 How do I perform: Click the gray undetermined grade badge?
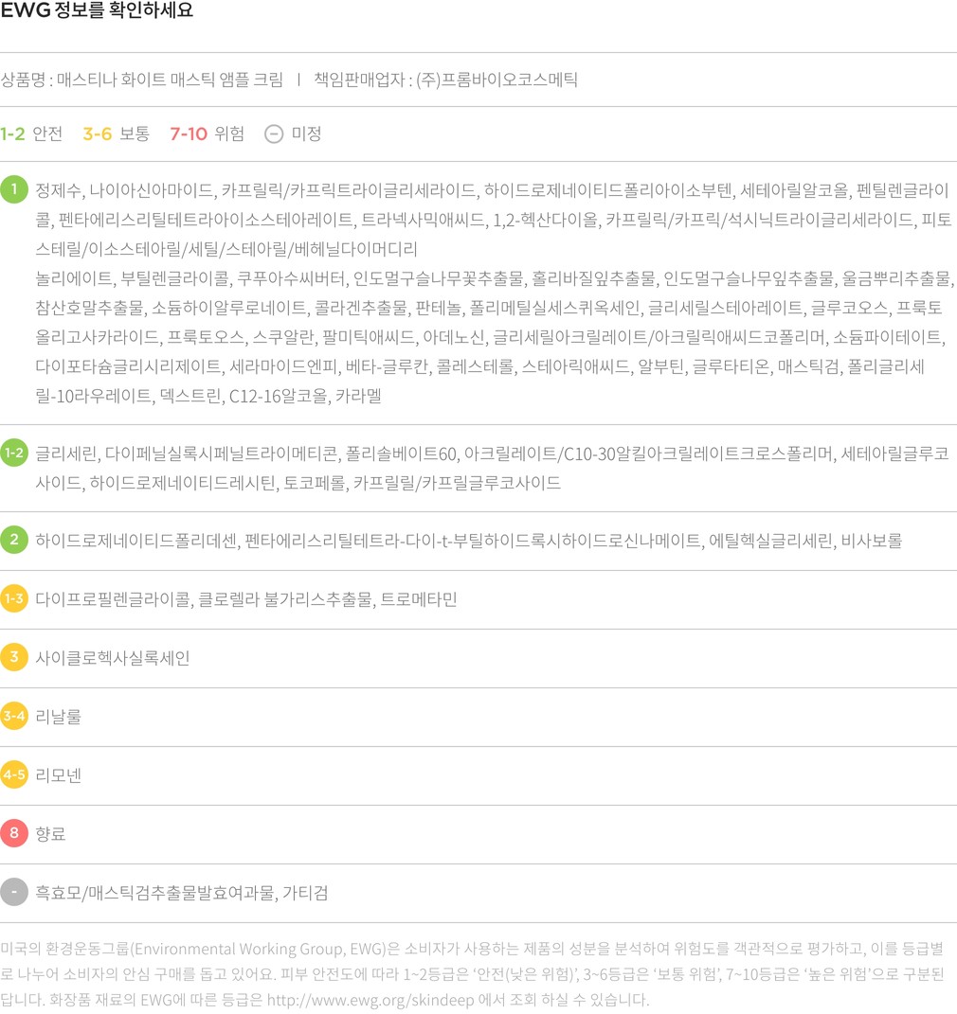point(14,892)
